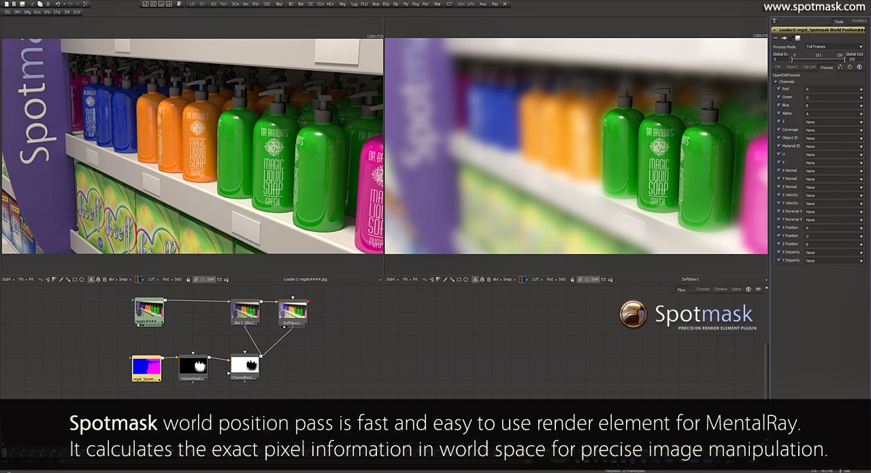This screenshot has width=871, height=473.
Task: Switch to the Spline tab
Action: coord(736,290)
